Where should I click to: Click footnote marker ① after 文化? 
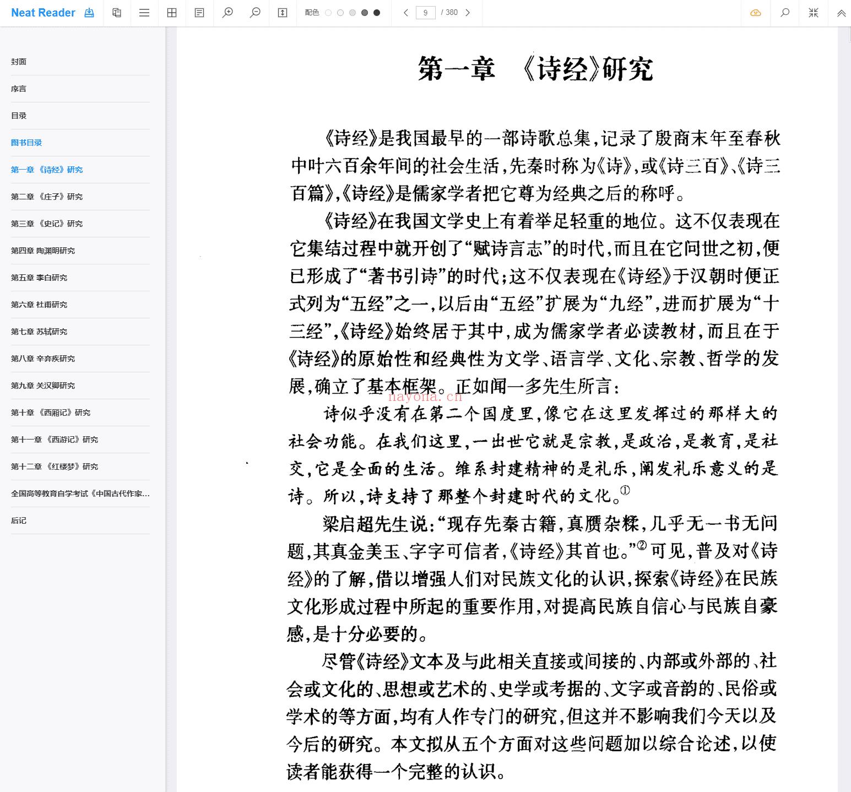625,491
